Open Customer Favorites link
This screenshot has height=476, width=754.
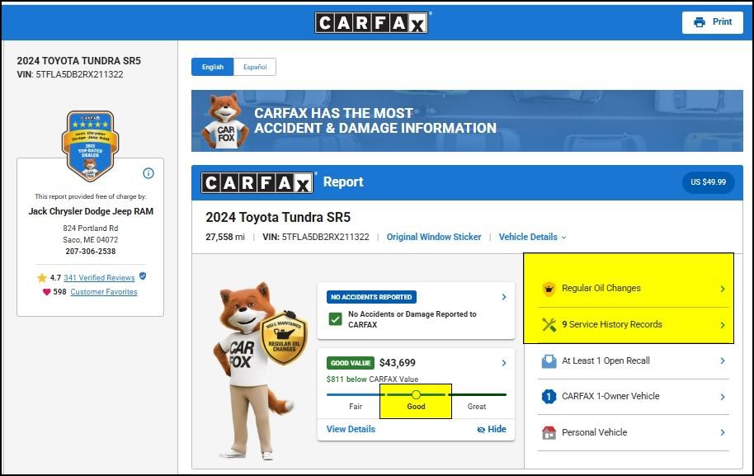[103, 292]
